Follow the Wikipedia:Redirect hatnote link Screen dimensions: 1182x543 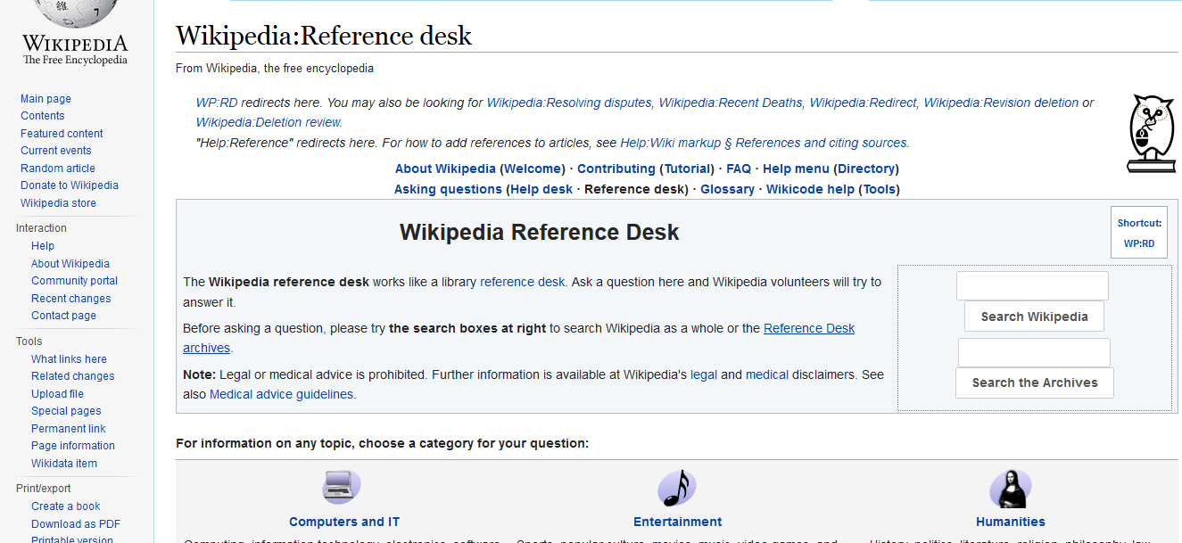[x=863, y=103]
